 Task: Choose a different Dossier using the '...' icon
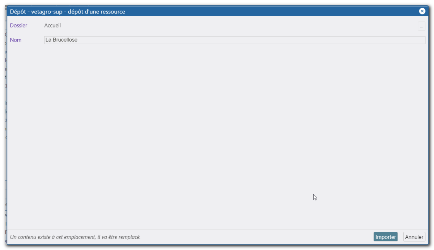point(421,26)
